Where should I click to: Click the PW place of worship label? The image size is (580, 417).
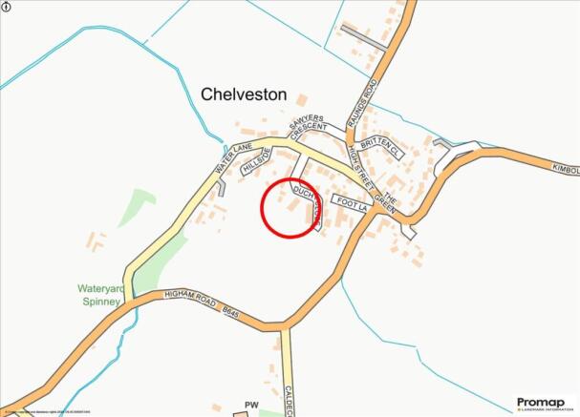[x=251, y=406]
